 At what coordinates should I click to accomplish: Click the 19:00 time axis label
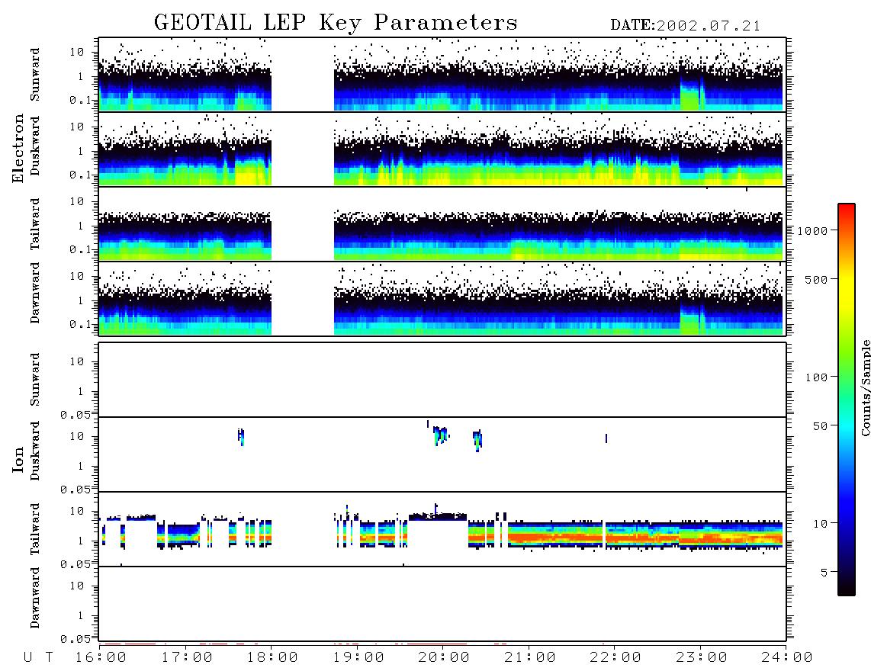[358, 658]
